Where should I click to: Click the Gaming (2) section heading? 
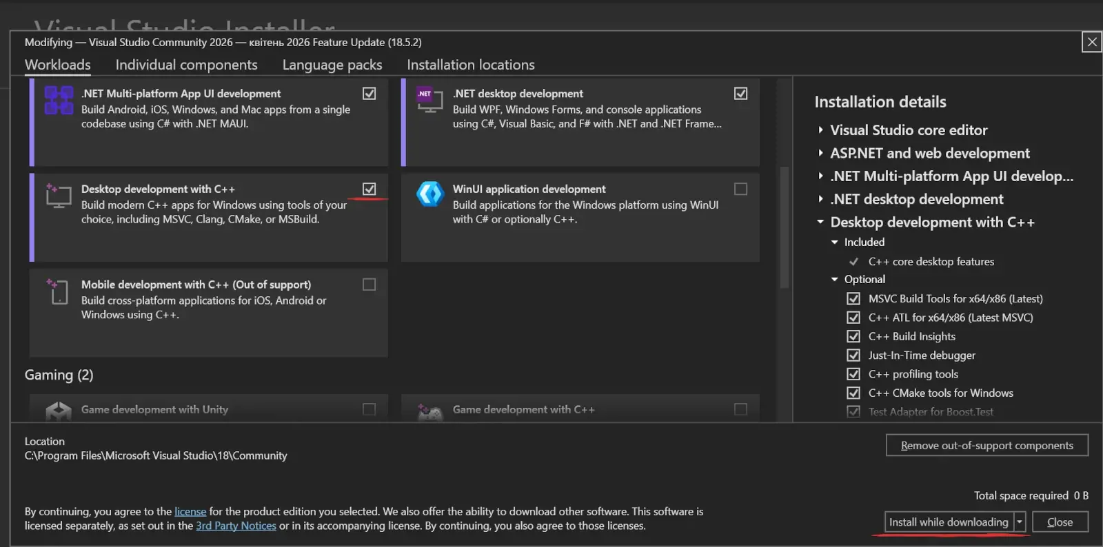pos(59,375)
